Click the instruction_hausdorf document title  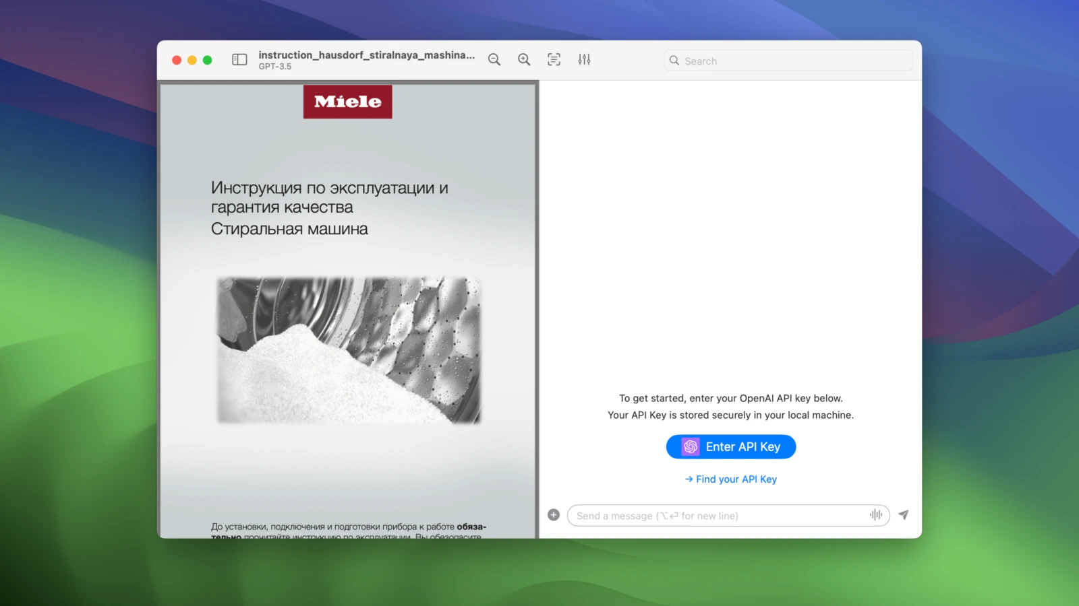click(x=366, y=55)
